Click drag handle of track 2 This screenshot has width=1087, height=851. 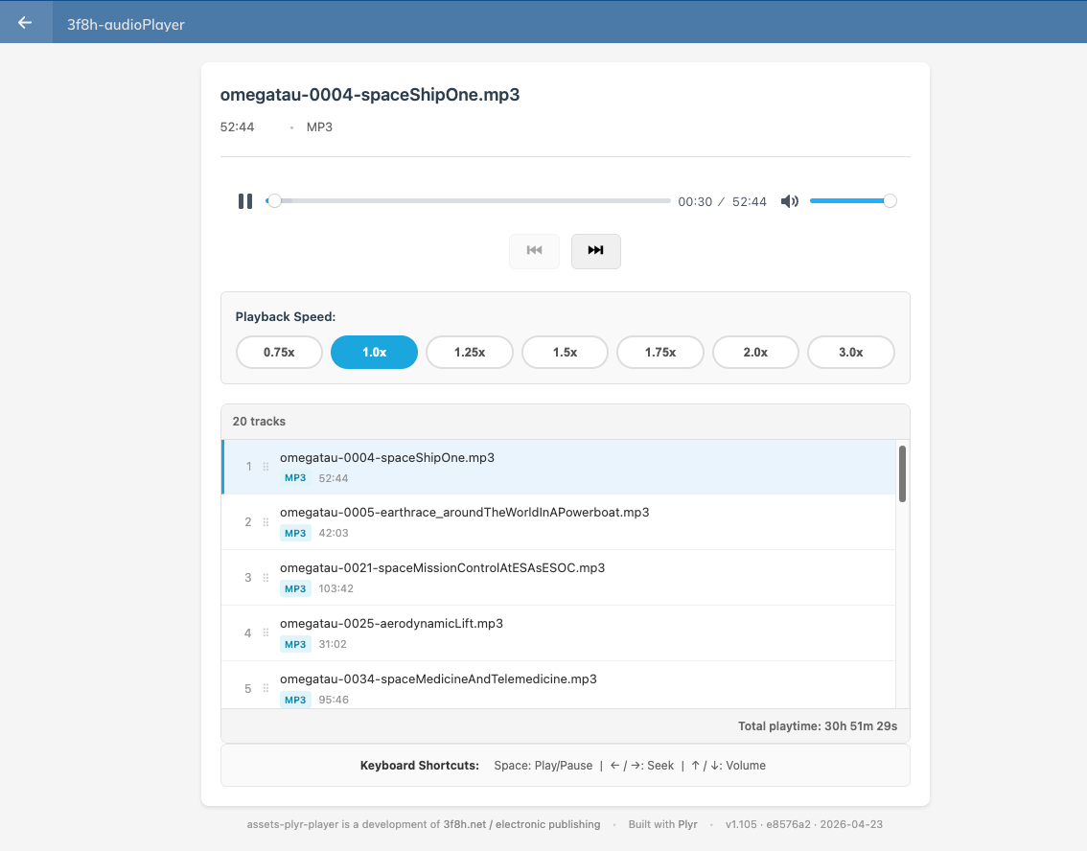pos(266,522)
